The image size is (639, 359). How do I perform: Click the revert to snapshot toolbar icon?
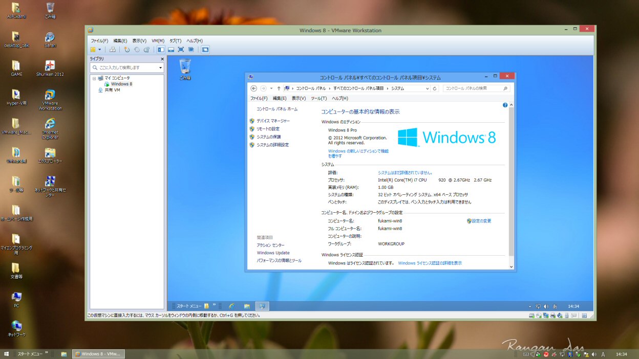tap(137, 50)
